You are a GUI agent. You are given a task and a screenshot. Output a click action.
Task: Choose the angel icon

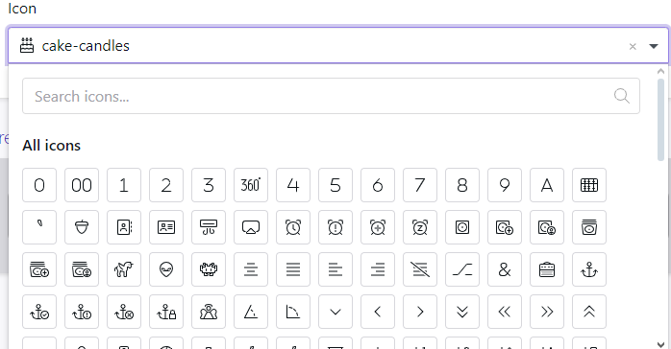[x=209, y=312]
